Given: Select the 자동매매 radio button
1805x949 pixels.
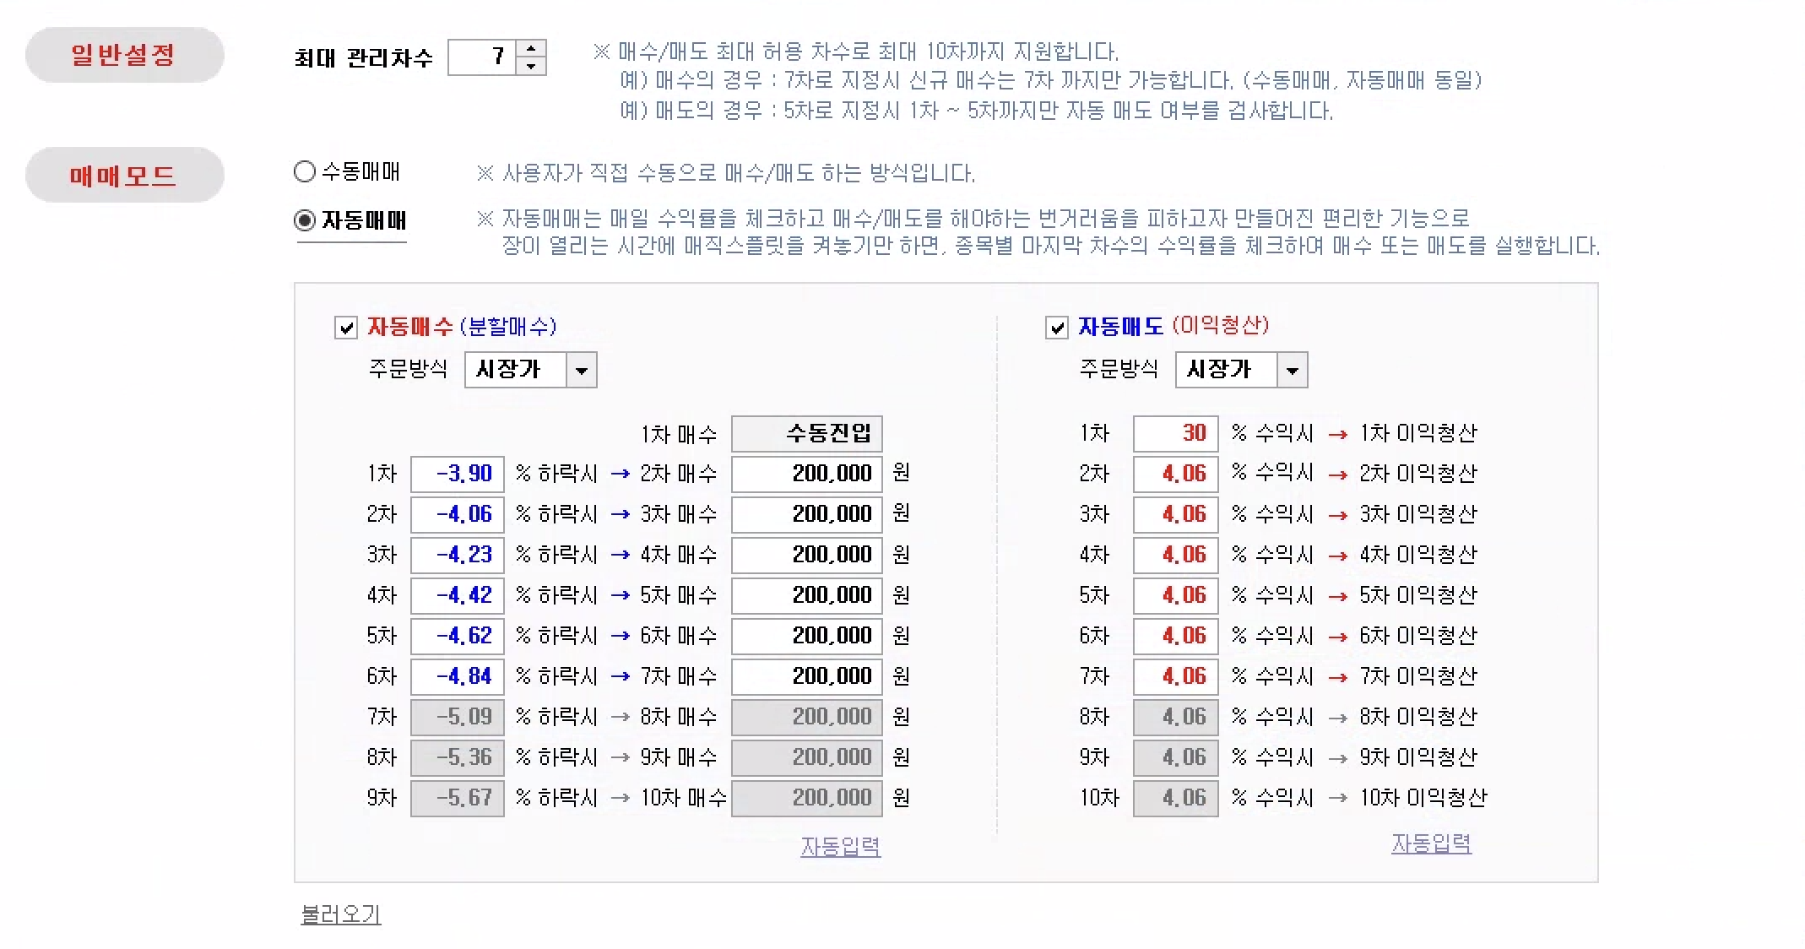Looking at the screenshot, I should pos(305,220).
